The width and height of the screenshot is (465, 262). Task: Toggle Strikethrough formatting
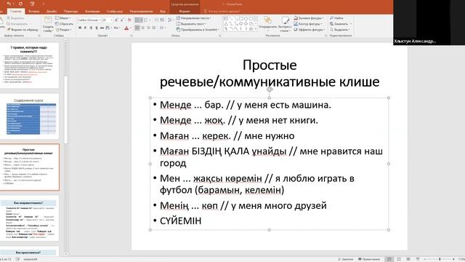[x=102, y=28]
